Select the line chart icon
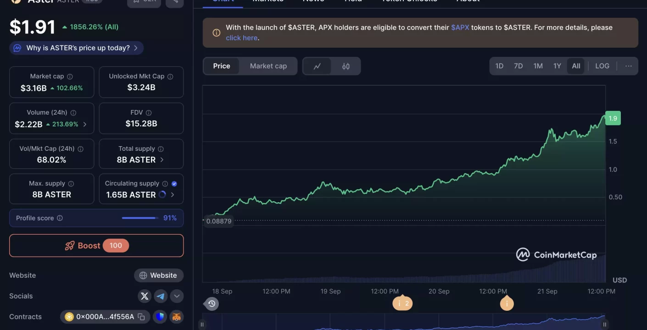The height and width of the screenshot is (330, 647). (x=317, y=66)
